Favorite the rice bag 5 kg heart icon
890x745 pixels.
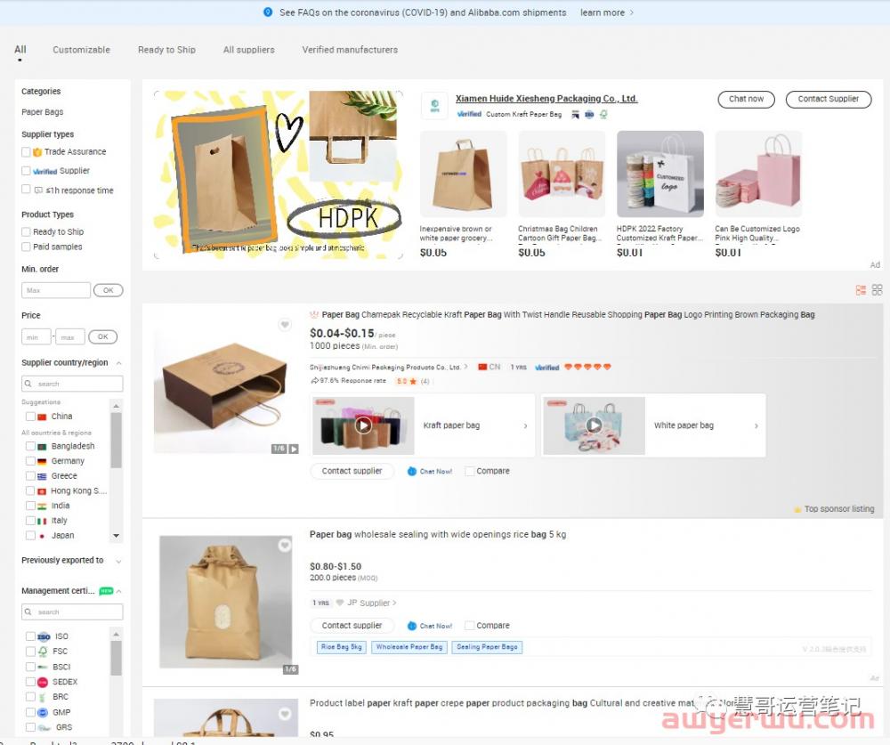coord(285,545)
